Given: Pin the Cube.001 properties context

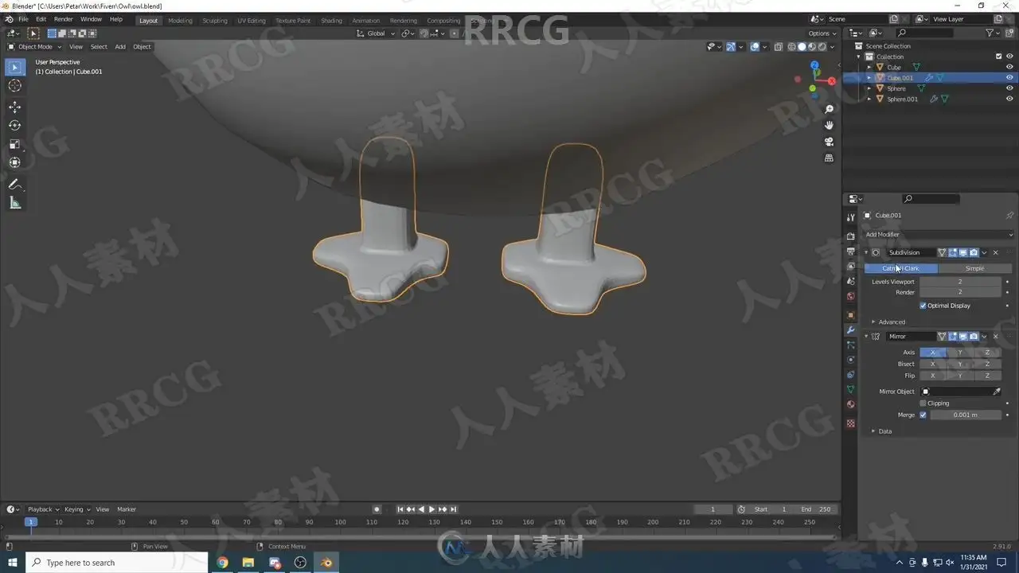Looking at the screenshot, I should [1009, 216].
